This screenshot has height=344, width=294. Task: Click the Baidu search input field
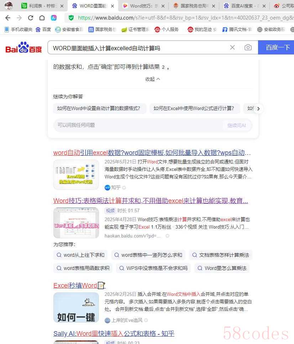140,48
